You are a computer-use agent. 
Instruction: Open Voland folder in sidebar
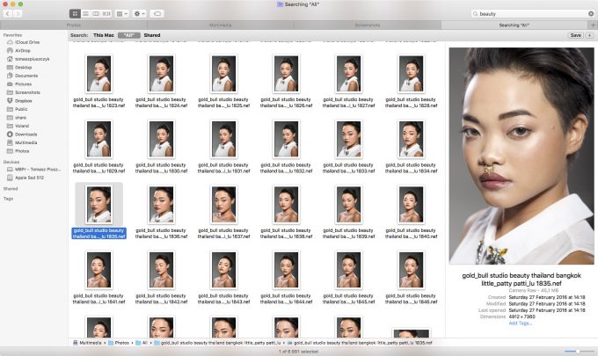pyautogui.click(x=22, y=127)
